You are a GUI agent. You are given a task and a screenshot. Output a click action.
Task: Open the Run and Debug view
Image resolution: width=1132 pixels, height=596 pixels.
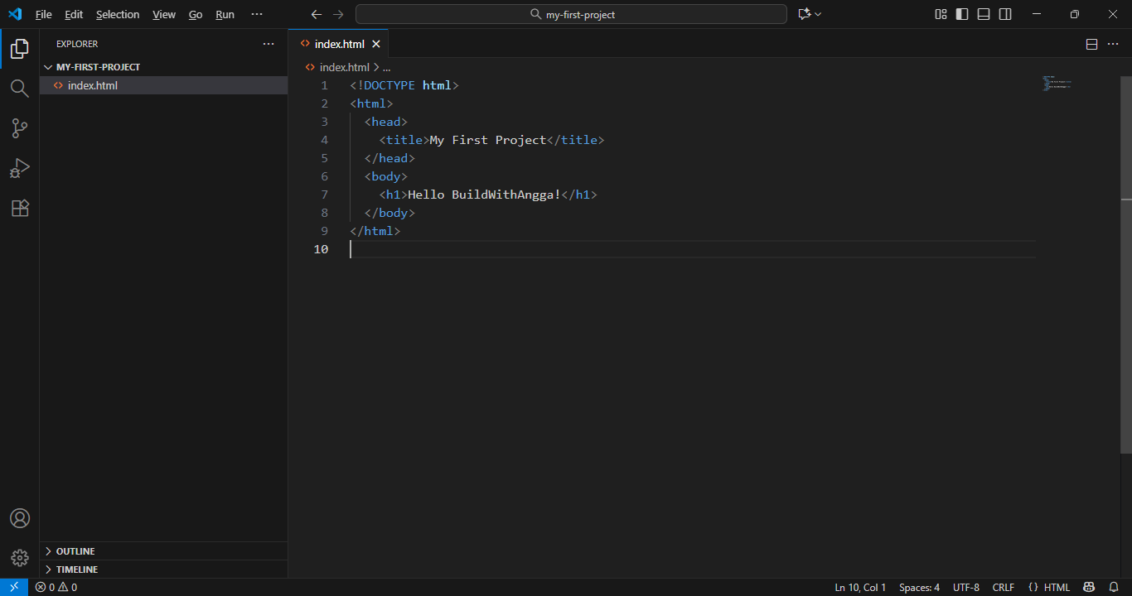coord(19,168)
